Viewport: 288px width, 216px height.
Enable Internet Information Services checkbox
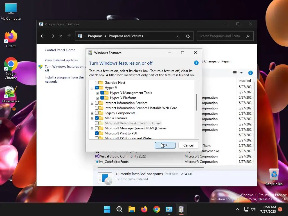(x=97, y=103)
